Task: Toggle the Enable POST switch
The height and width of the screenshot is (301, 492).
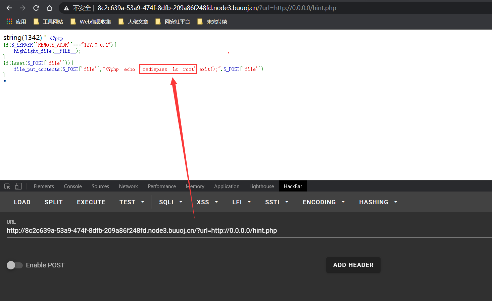Action: coord(15,265)
